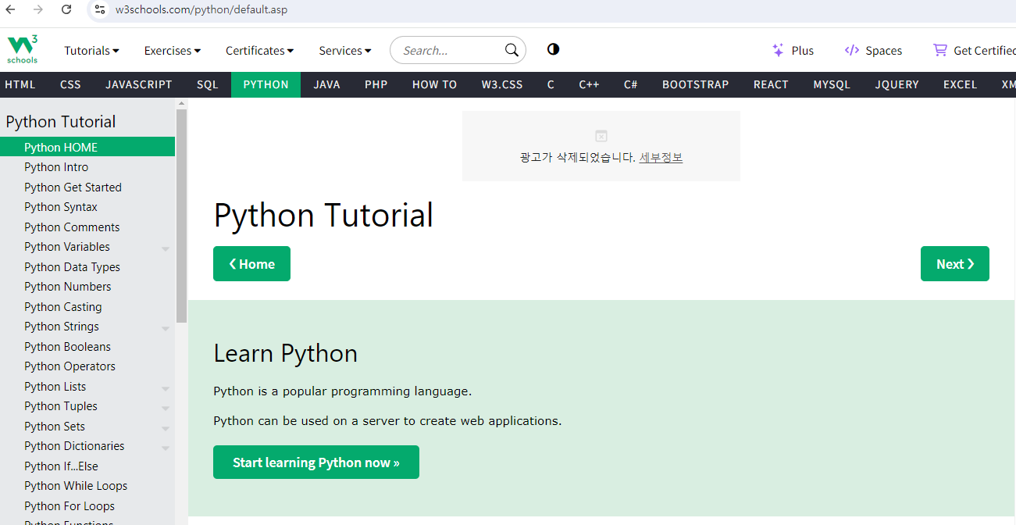The width and height of the screenshot is (1016, 525).
Task: Open Python Data Types in sidebar
Action: pos(87,267)
